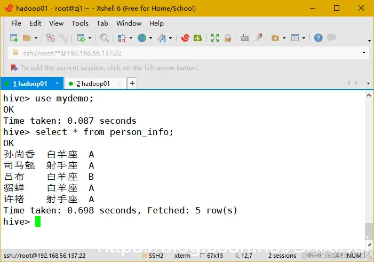374x262 pixels.
Task: Click the Lock screen padlock icon
Action: coord(228,38)
